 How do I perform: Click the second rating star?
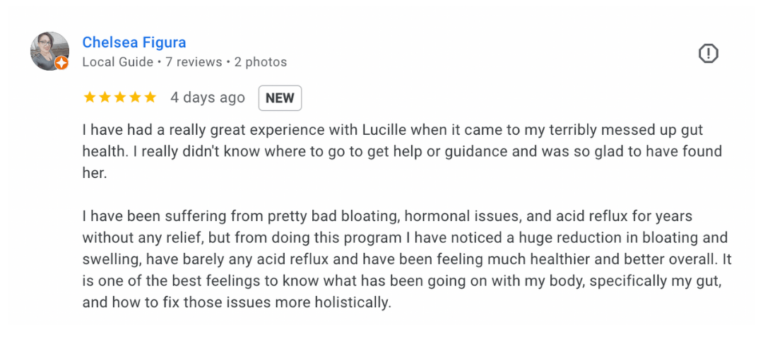[105, 97]
